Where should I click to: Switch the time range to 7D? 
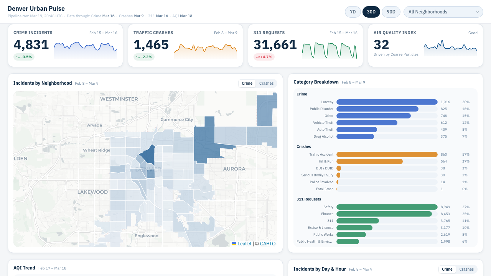353,12
